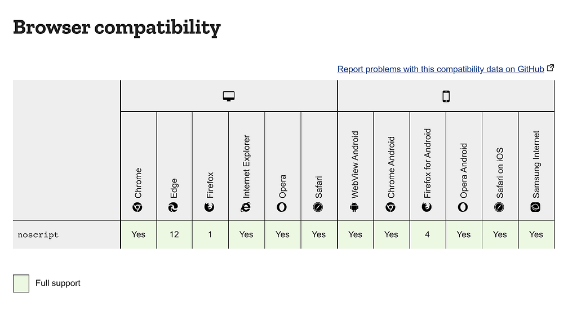Expand Firefox version 1 support cell
577x311 pixels.
210,234
